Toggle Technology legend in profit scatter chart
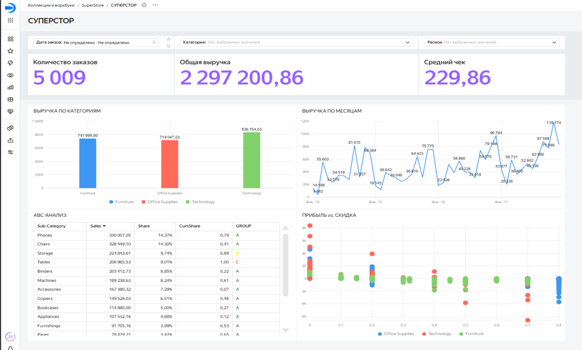Screen dimensions: 582x350 point(436,334)
